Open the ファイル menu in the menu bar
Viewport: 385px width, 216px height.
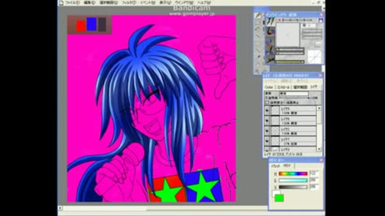[x=72, y=3]
